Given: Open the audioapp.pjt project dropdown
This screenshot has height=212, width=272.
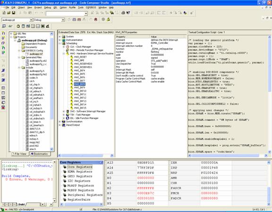Looking at the screenshot, I should [x=31, y=20].
